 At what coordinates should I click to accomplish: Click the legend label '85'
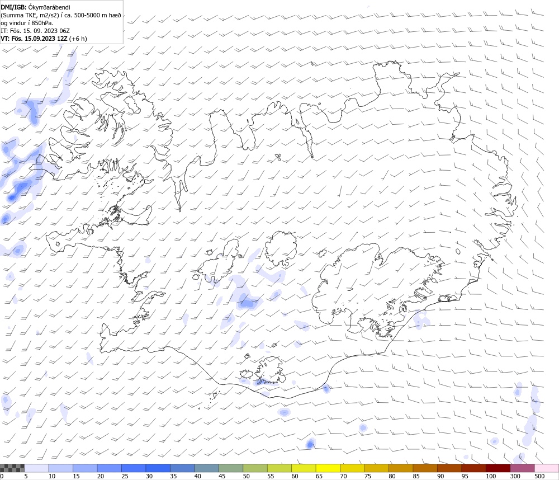point(416,476)
